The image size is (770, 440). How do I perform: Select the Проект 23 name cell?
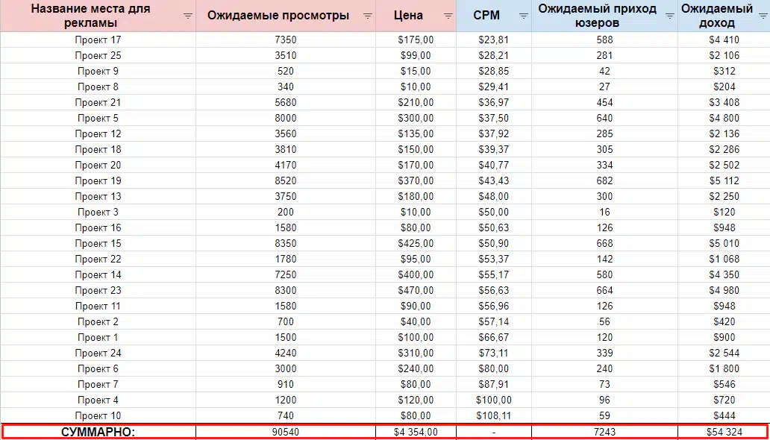click(98, 290)
